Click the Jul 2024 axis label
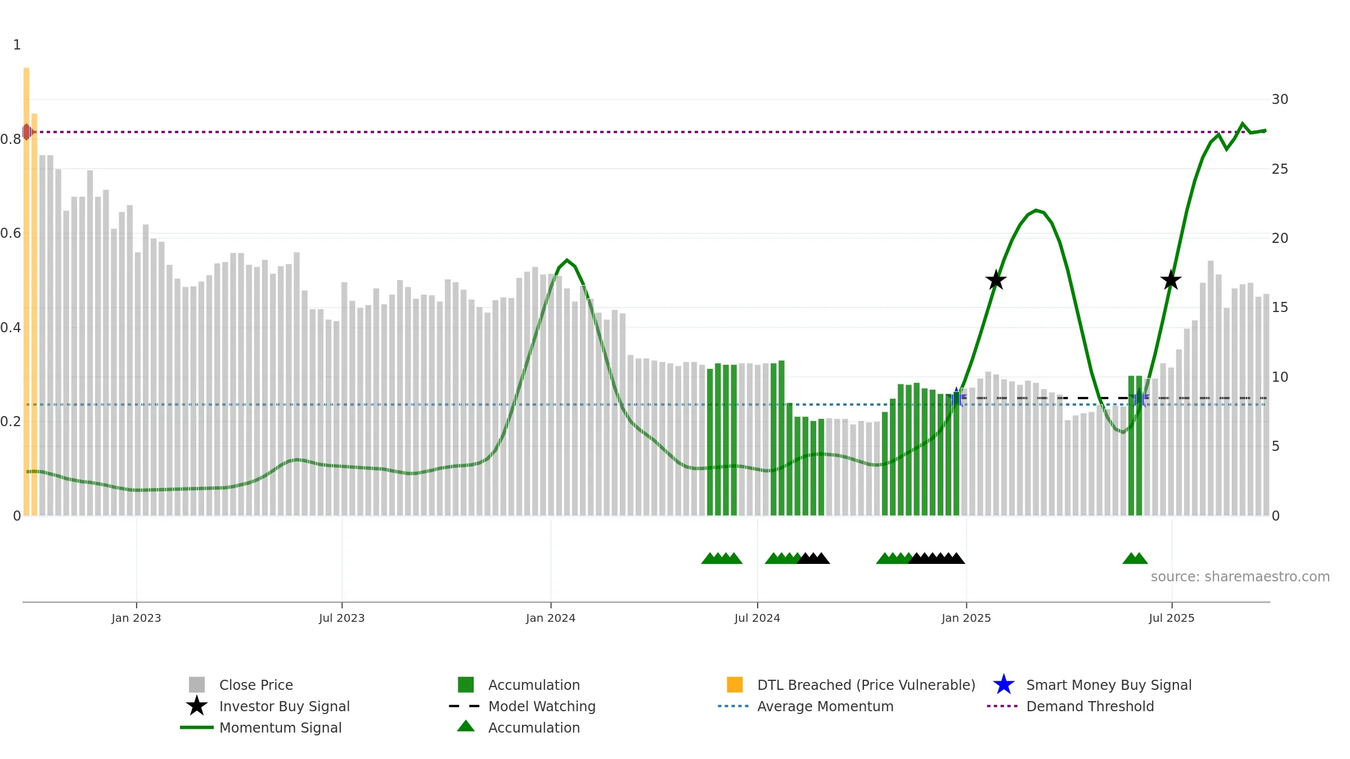Screen dimensions: 1350x759 [758, 618]
